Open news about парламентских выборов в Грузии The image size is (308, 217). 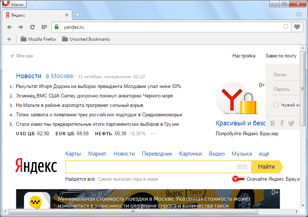pyautogui.click(x=98, y=124)
